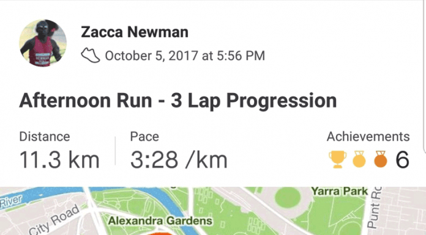Screen dimensions: 426x235
Task: Select the Pace stat label
Action: click(144, 137)
